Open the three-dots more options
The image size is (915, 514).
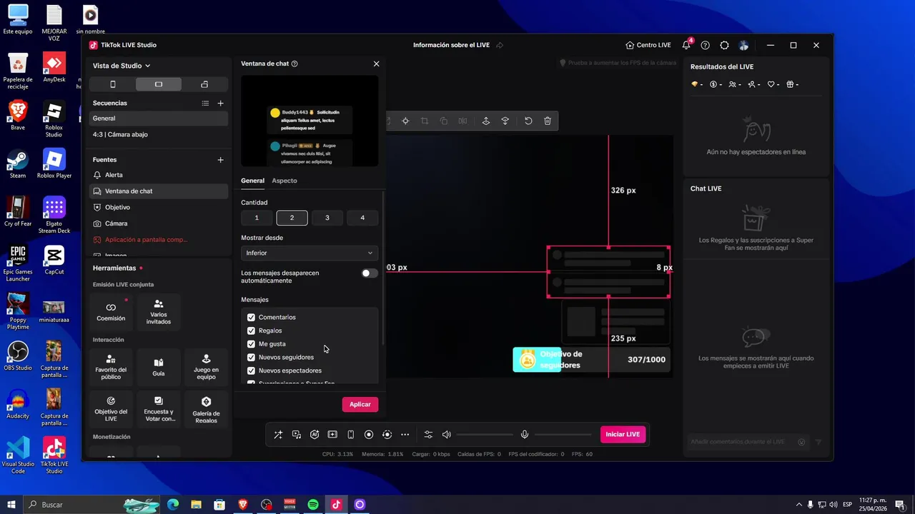pyautogui.click(x=405, y=435)
